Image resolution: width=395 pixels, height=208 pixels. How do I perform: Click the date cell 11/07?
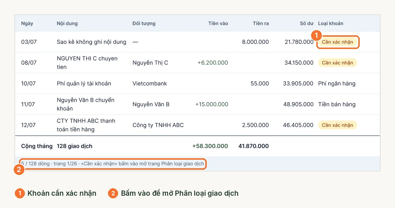[x=28, y=104]
